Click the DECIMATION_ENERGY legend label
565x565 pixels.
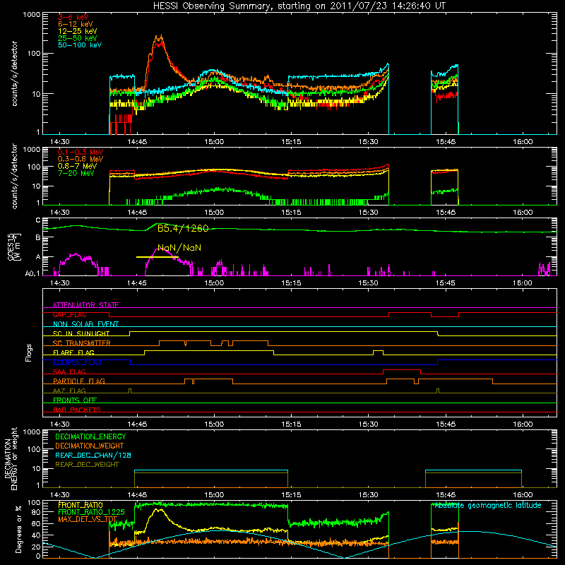[90, 436]
